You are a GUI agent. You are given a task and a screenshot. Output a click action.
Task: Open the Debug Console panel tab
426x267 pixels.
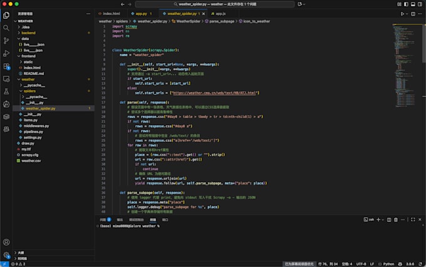(x=136, y=220)
